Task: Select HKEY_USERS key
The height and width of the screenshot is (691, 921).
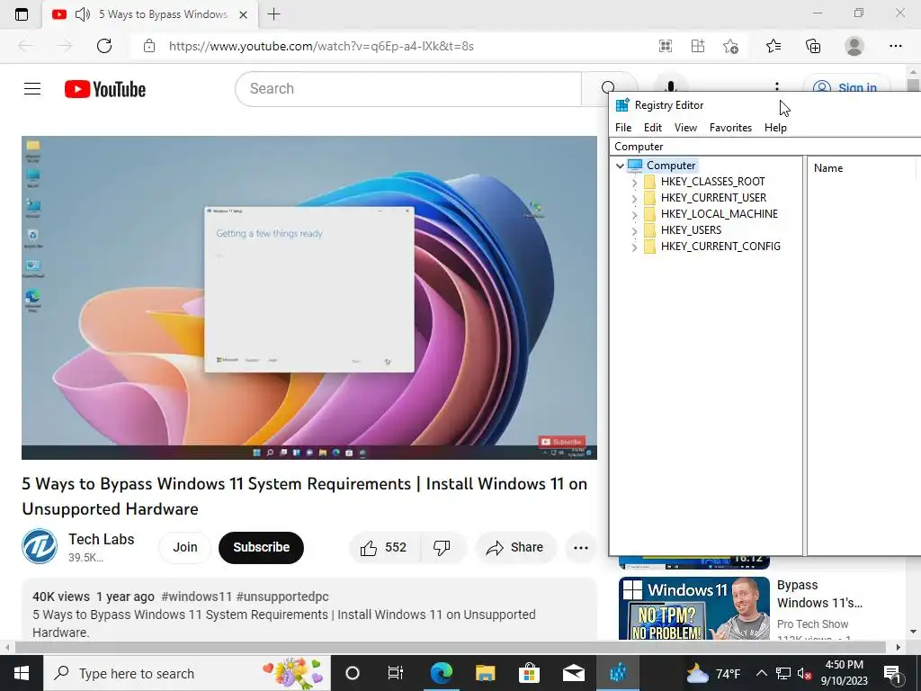Action: pos(691,230)
